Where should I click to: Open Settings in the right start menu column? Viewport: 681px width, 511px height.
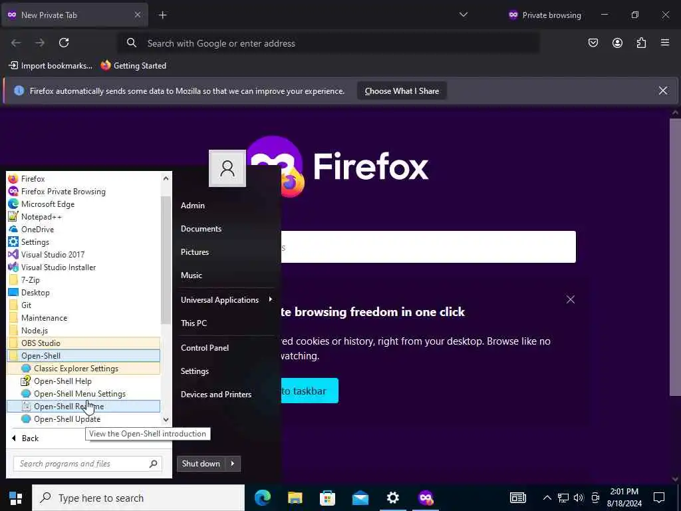pyautogui.click(x=195, y=371)
